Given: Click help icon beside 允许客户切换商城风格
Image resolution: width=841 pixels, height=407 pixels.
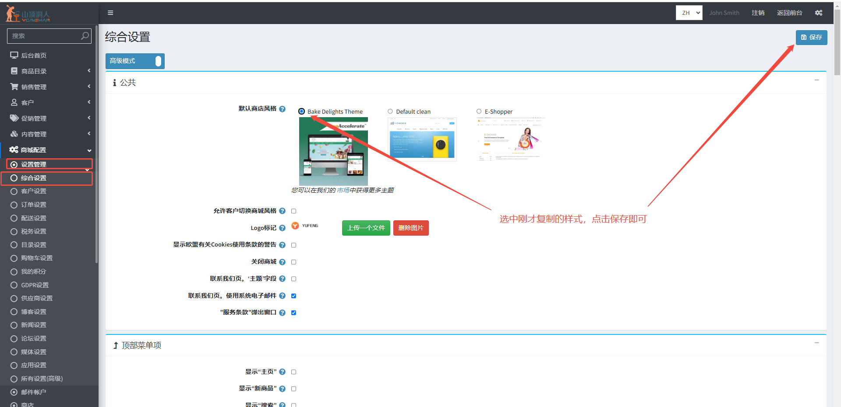Looking at the screenshot, I should [x=283, y=211].
